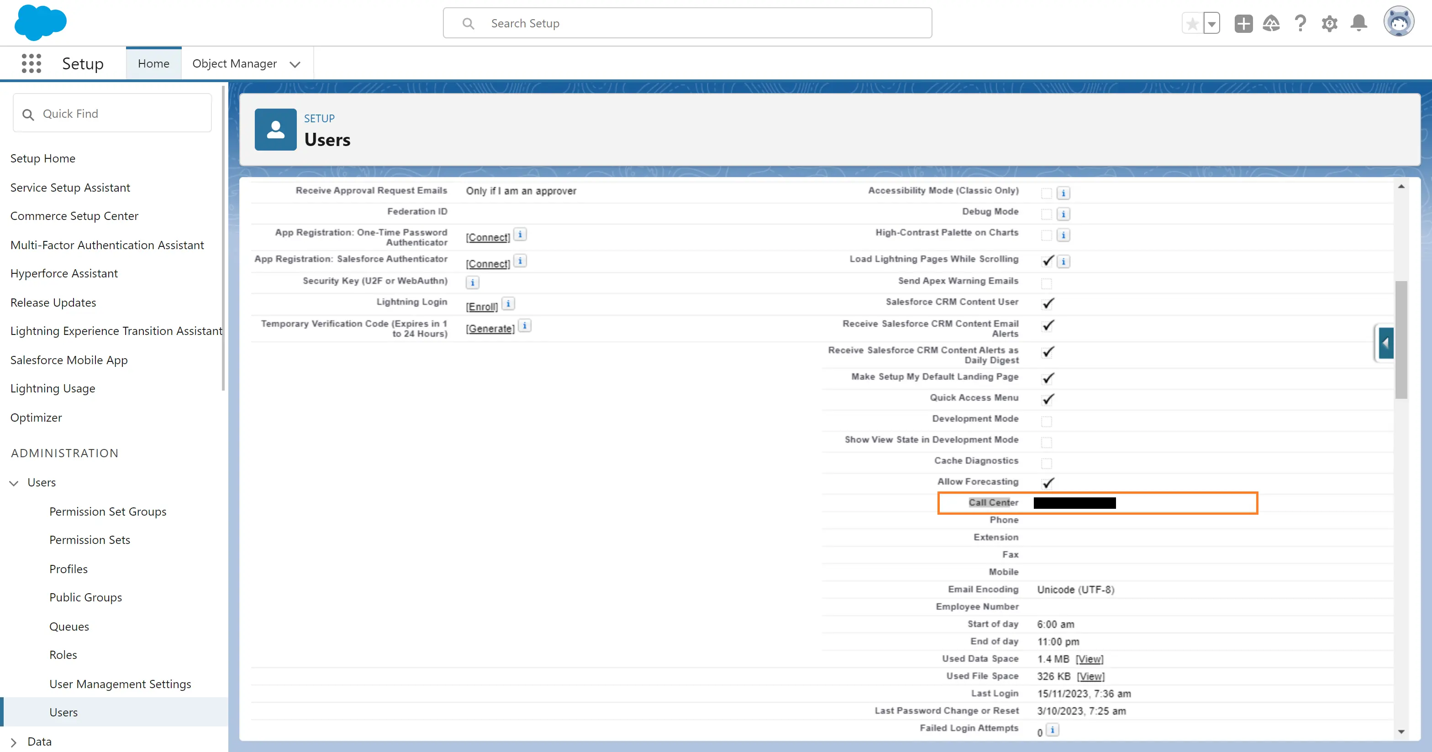
Task: Click info icon next to Debug Mode
Action: point(1063,214)
